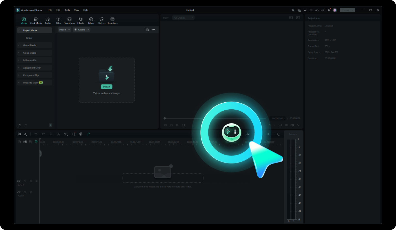Open the View menu

click(x=77, y=10)
